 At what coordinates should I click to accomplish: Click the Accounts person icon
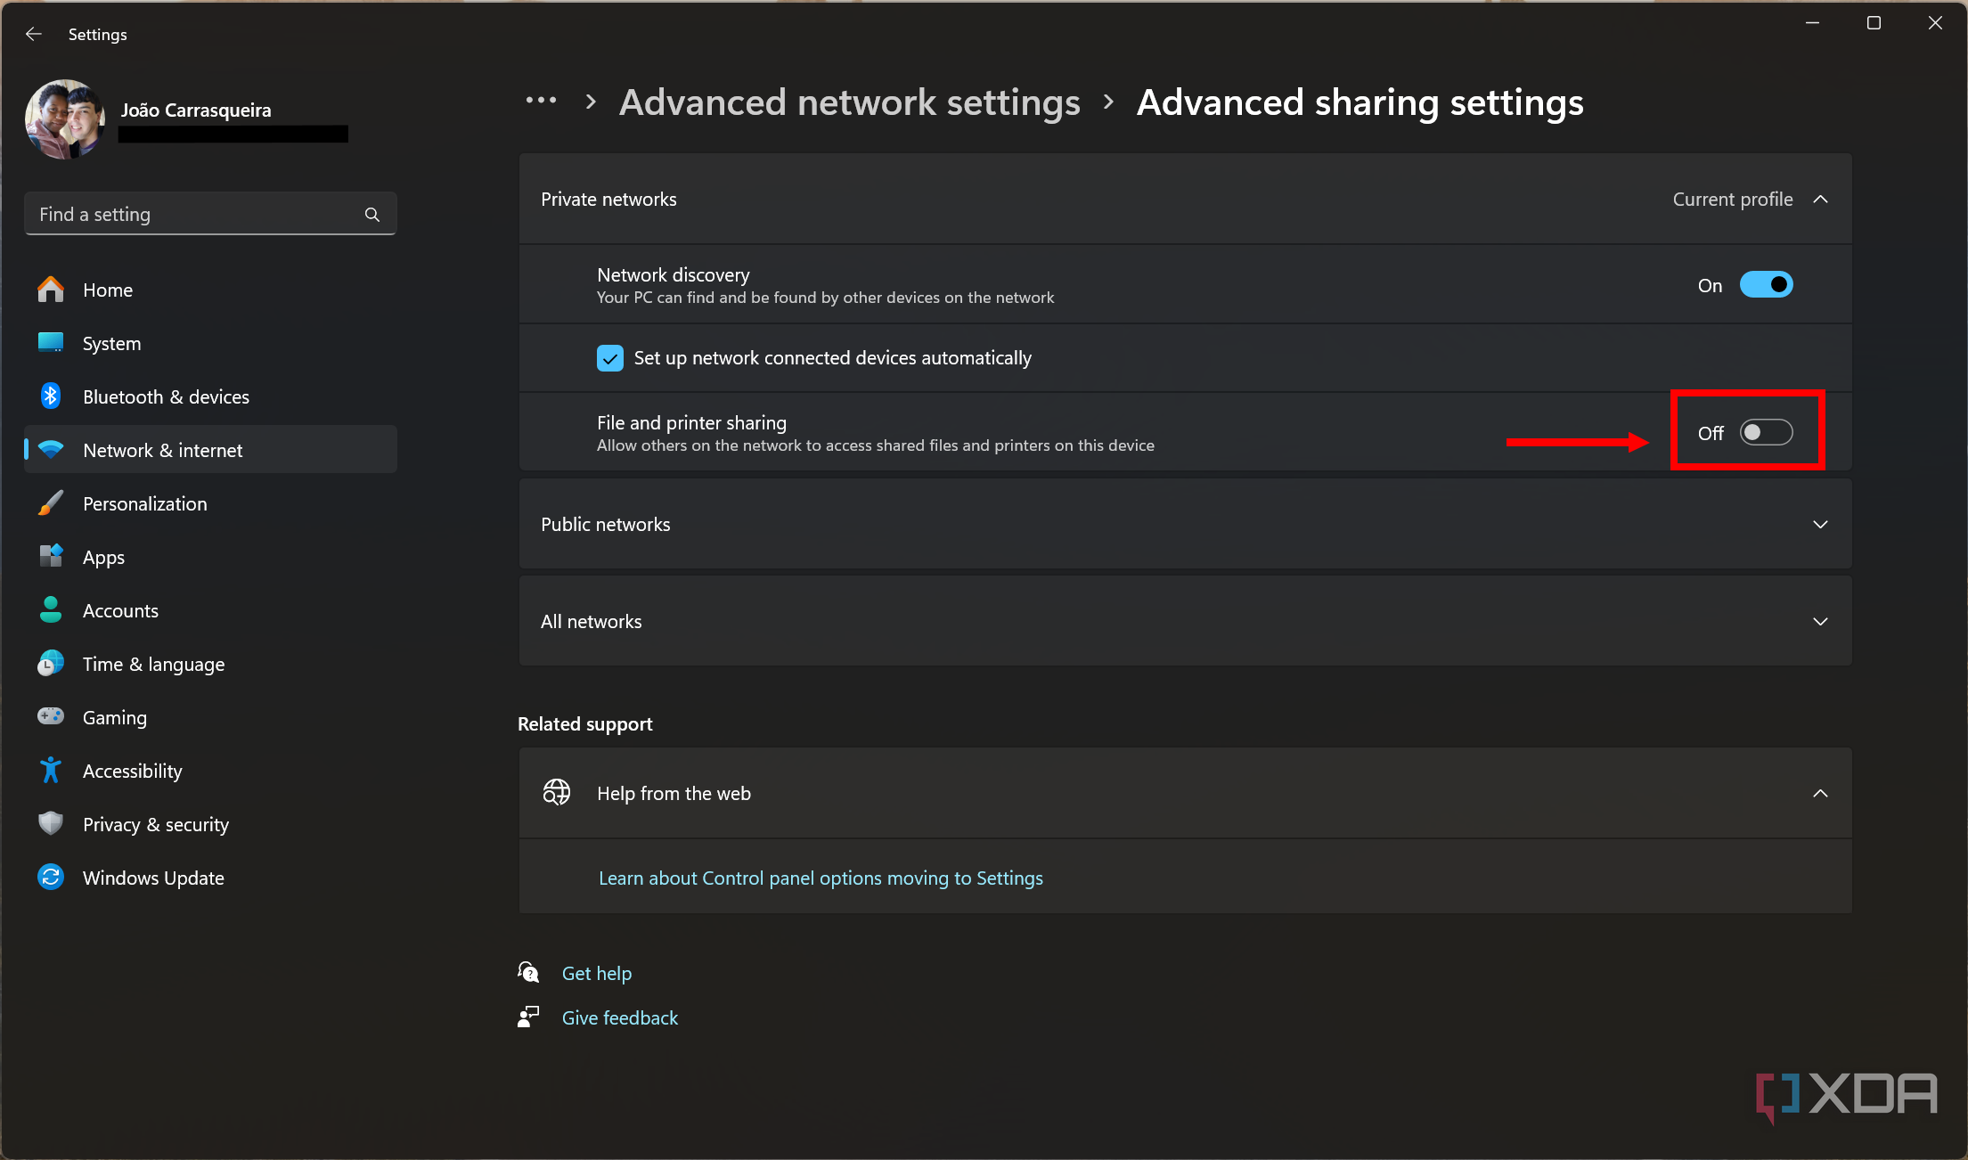tap(51, 610)
